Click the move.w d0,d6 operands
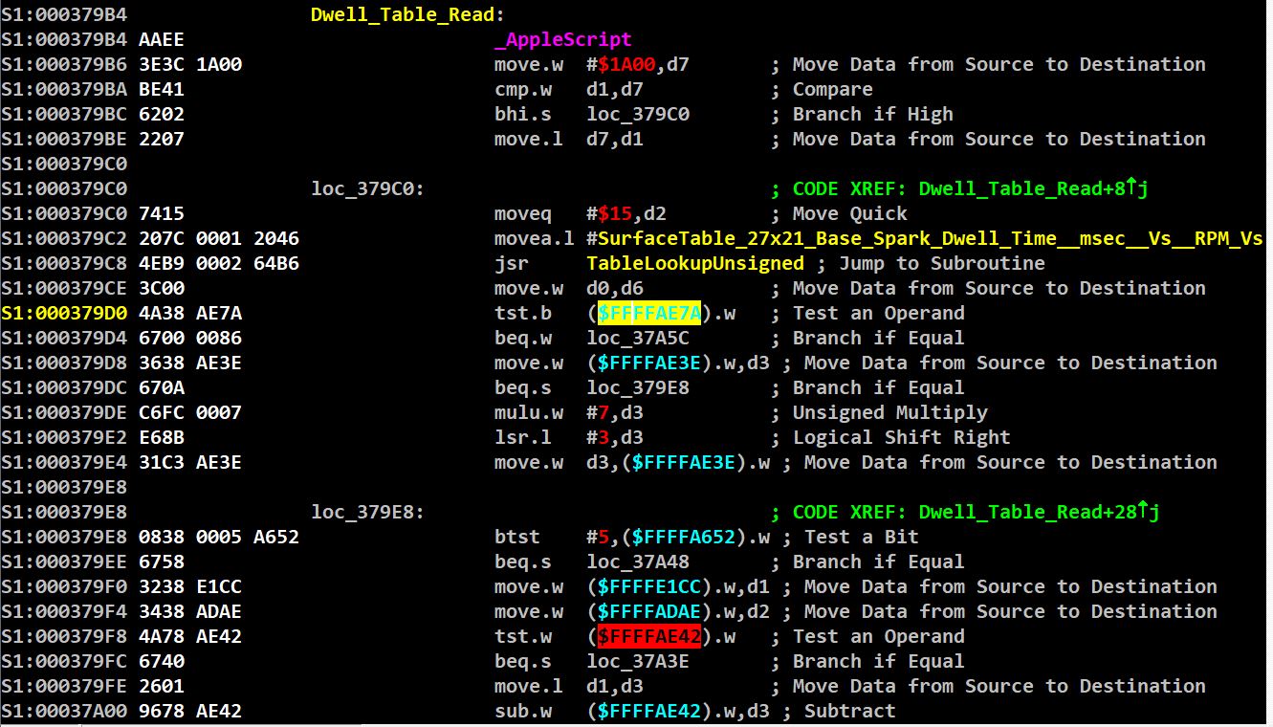 (x=615, y=288)
